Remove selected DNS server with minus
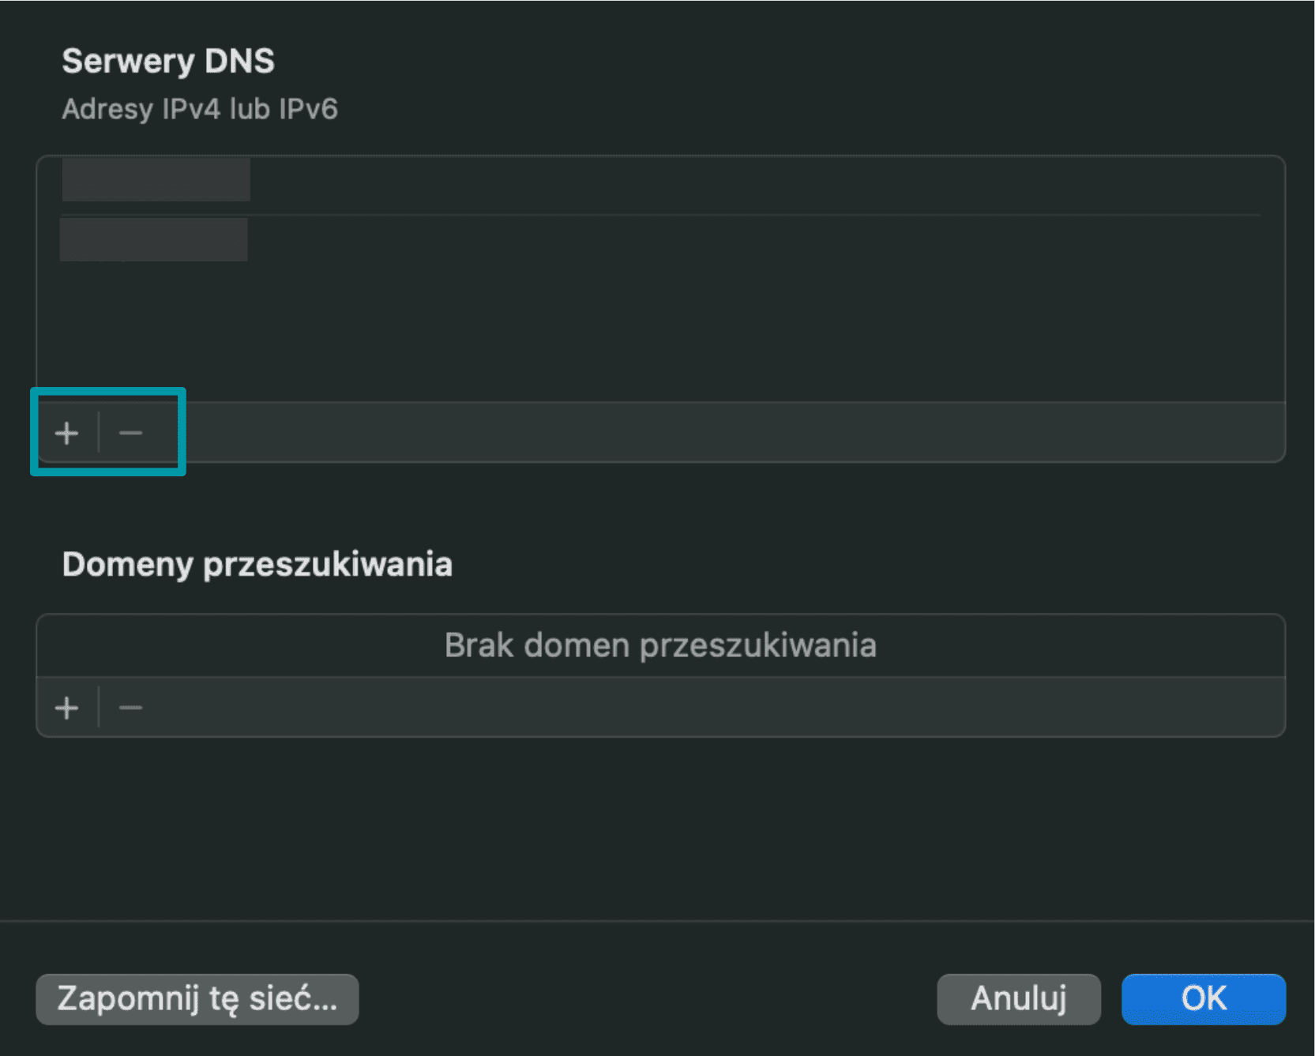 [x=130, y=433]
